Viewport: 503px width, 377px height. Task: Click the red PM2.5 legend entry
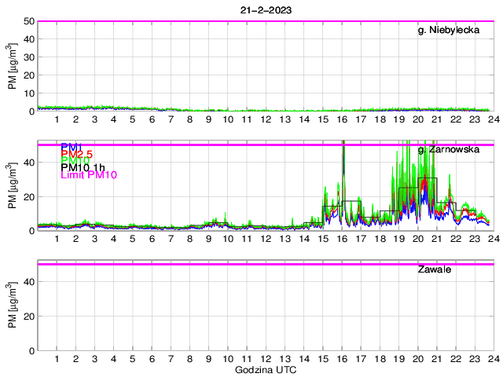click(x=76, y=154)
